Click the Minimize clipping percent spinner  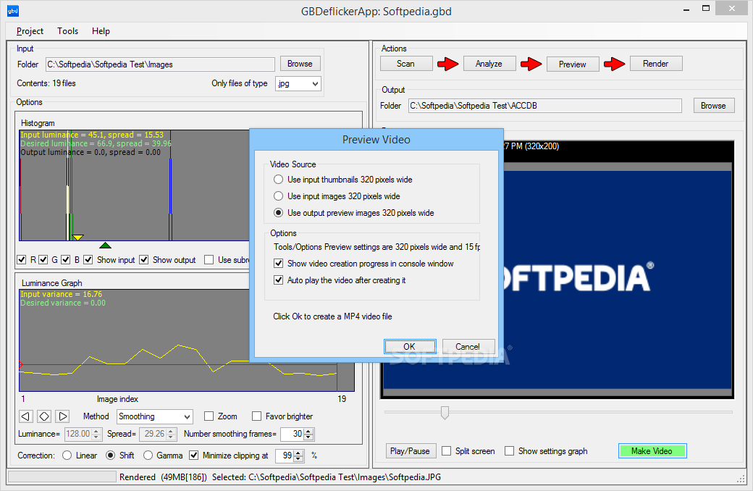290,456
